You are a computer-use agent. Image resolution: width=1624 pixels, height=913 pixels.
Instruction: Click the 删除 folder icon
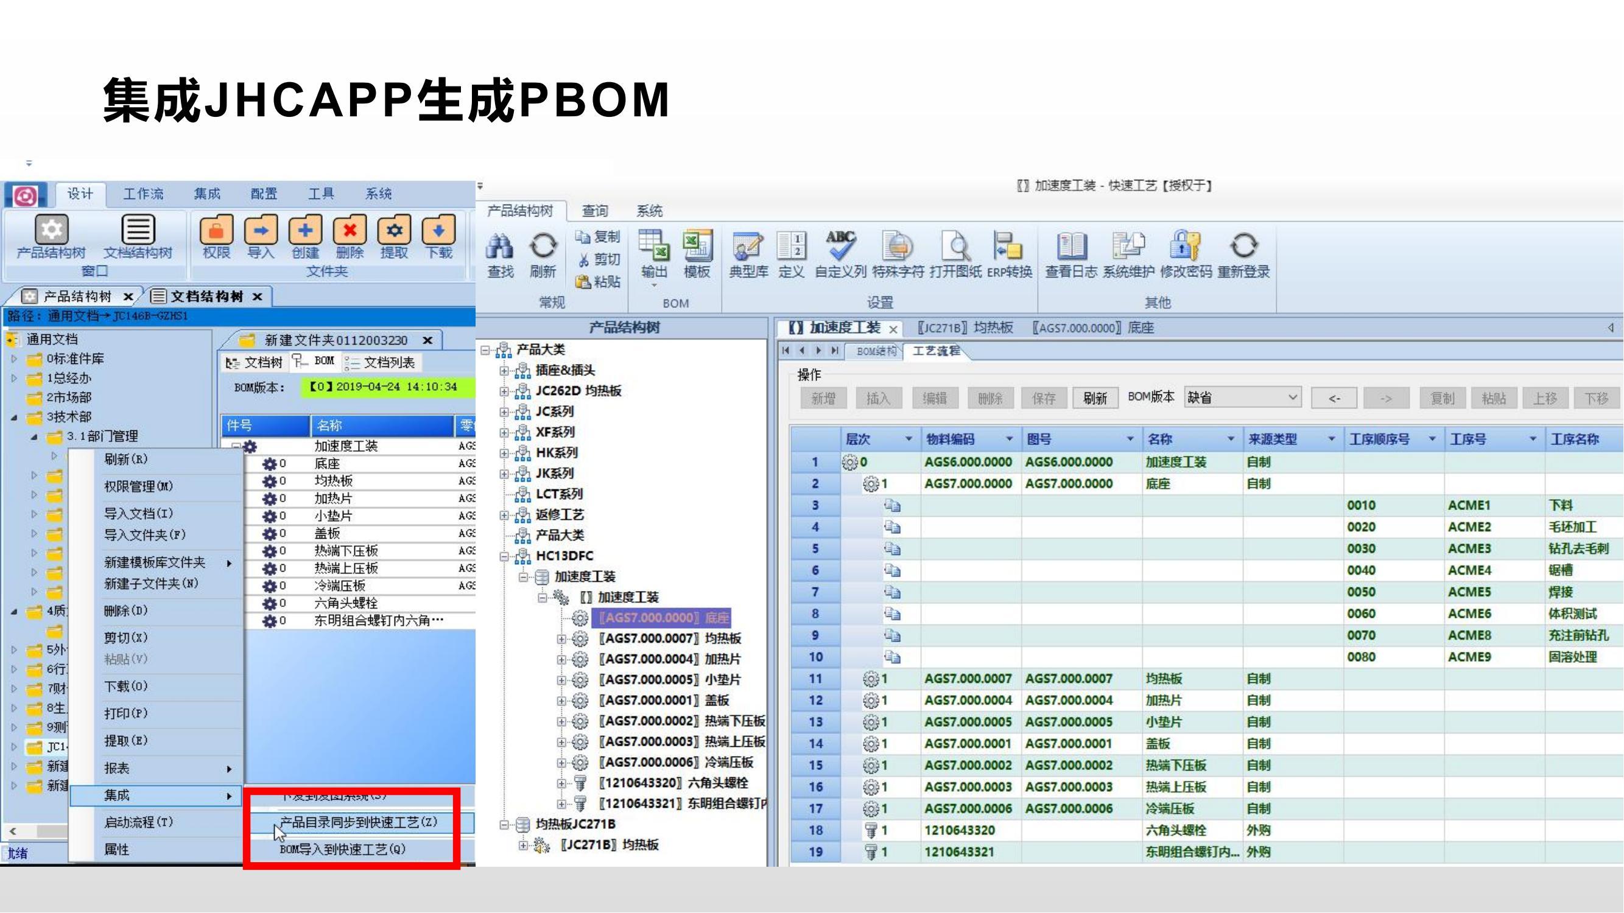pos(350,236)
